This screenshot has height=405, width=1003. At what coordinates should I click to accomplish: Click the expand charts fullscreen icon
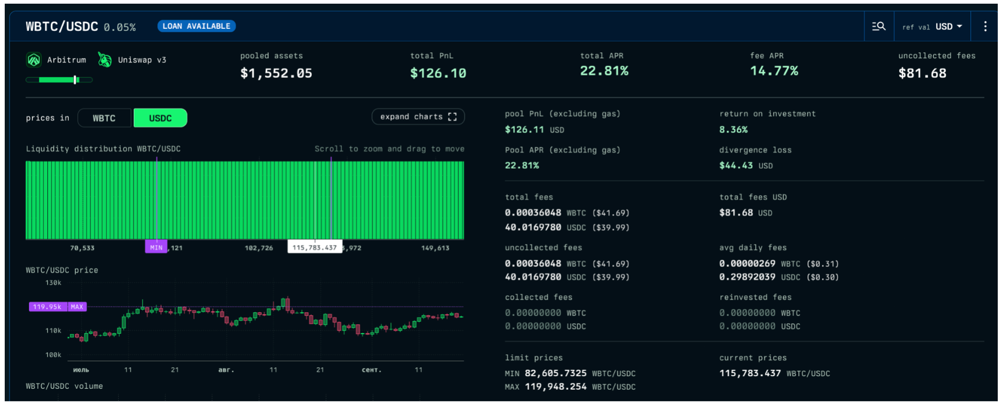pos(452,116)
